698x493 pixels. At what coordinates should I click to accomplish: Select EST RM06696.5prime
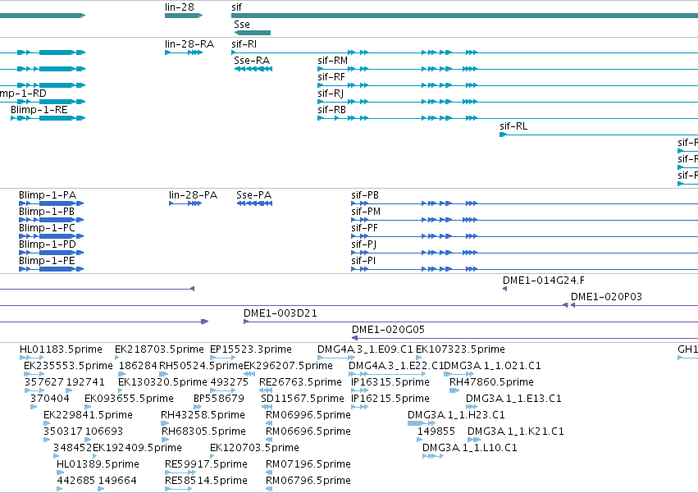[269, 440]
